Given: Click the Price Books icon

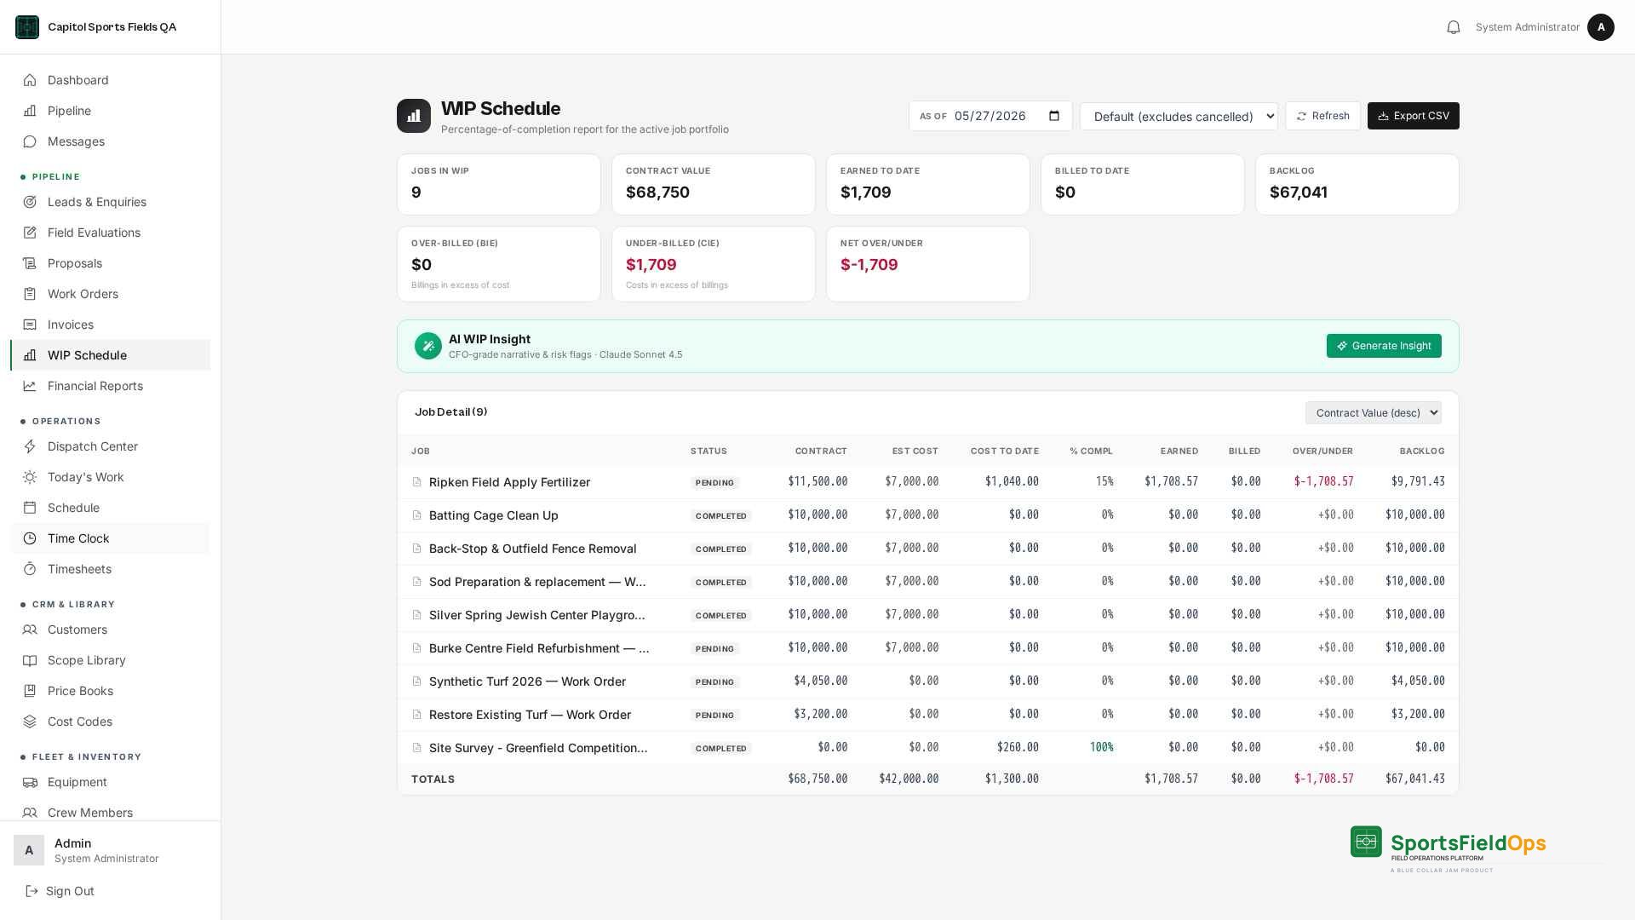Looking at the screenshot, I should pos(30,691).
